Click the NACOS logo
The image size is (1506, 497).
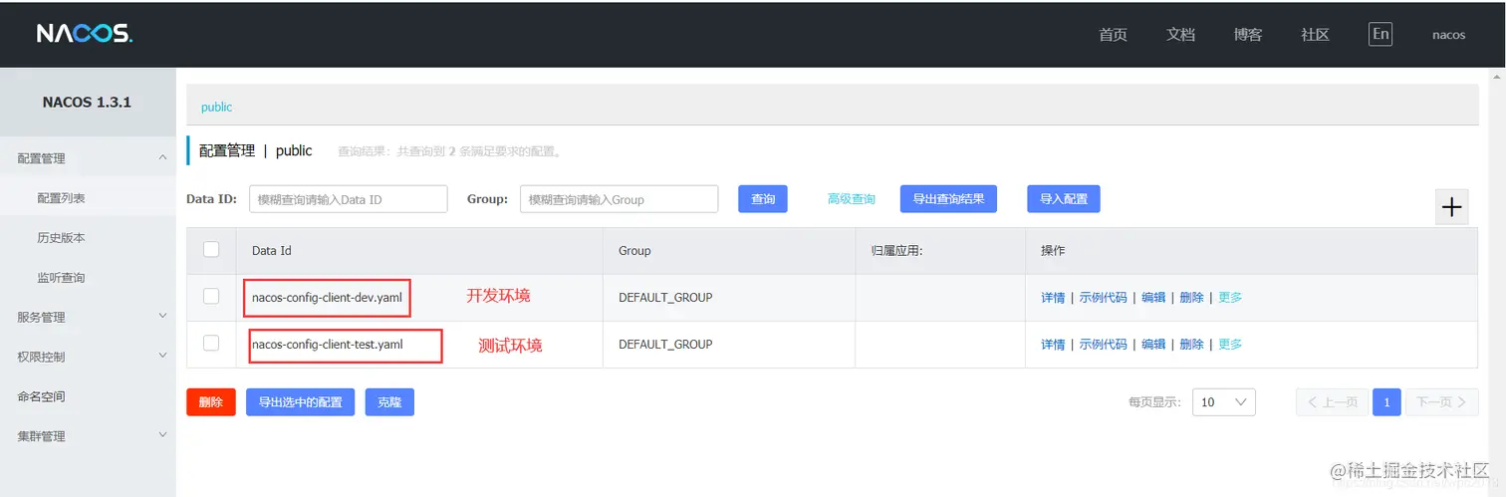(x=85, y=34)
